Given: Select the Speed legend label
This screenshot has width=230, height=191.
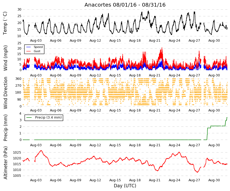Looking at the screenshot, I should (38, 47).
